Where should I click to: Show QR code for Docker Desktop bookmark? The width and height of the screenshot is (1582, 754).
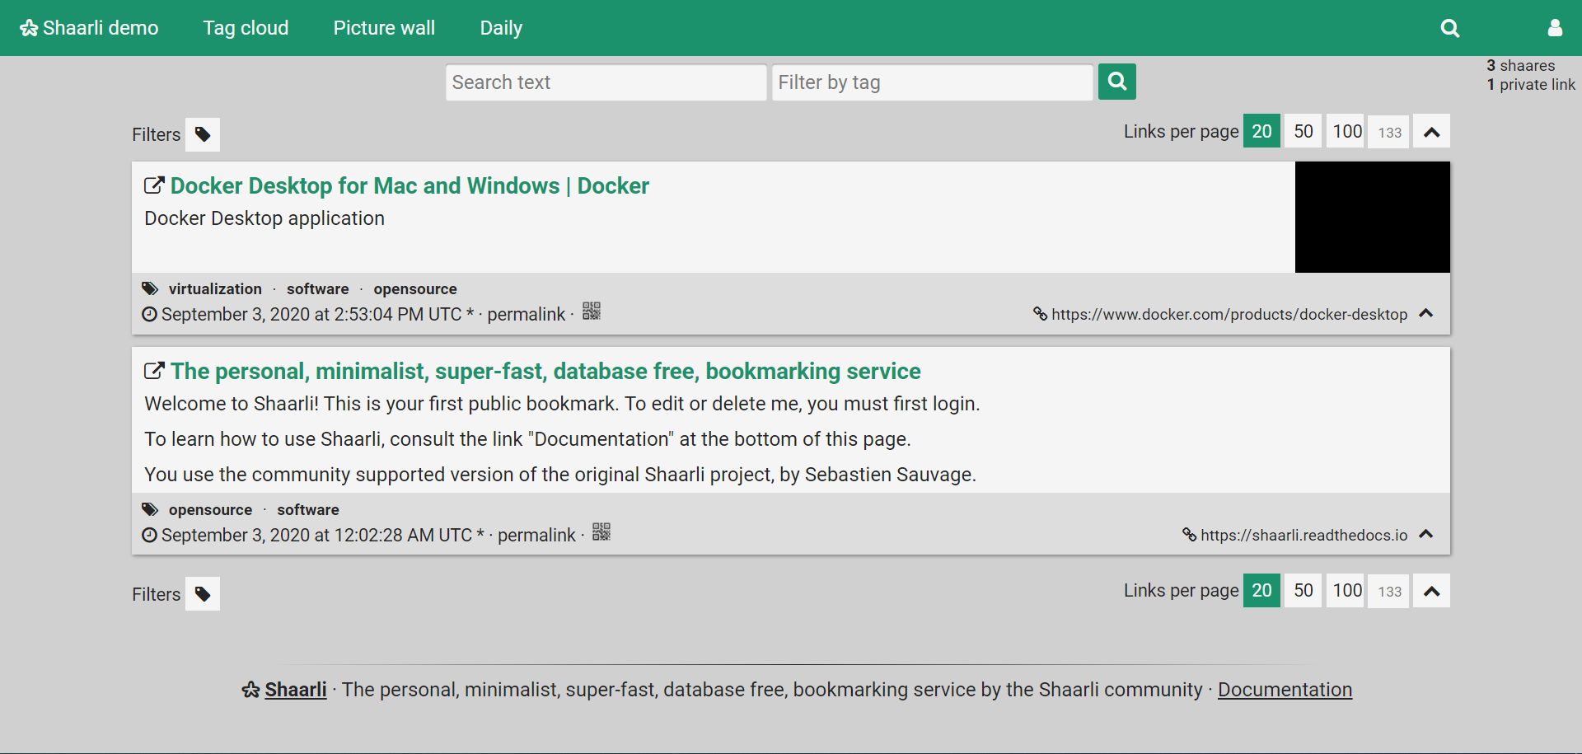pos(592,311)
